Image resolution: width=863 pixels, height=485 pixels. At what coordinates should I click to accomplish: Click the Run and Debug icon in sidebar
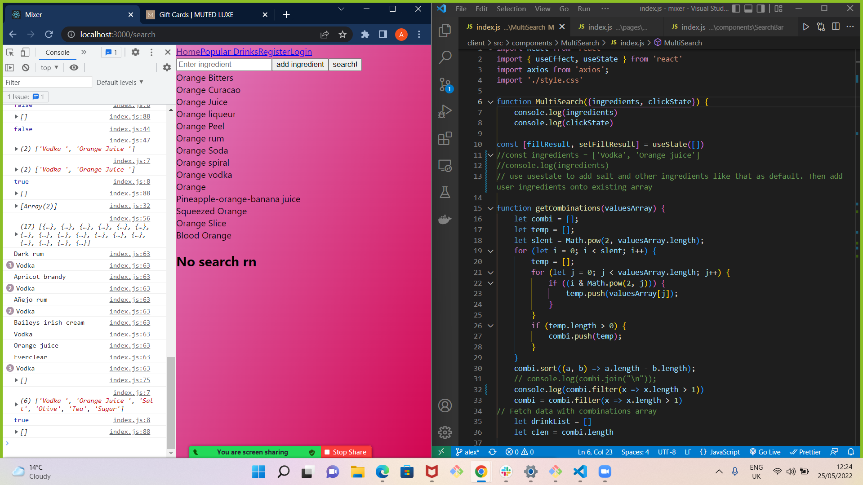pos(446,112)
